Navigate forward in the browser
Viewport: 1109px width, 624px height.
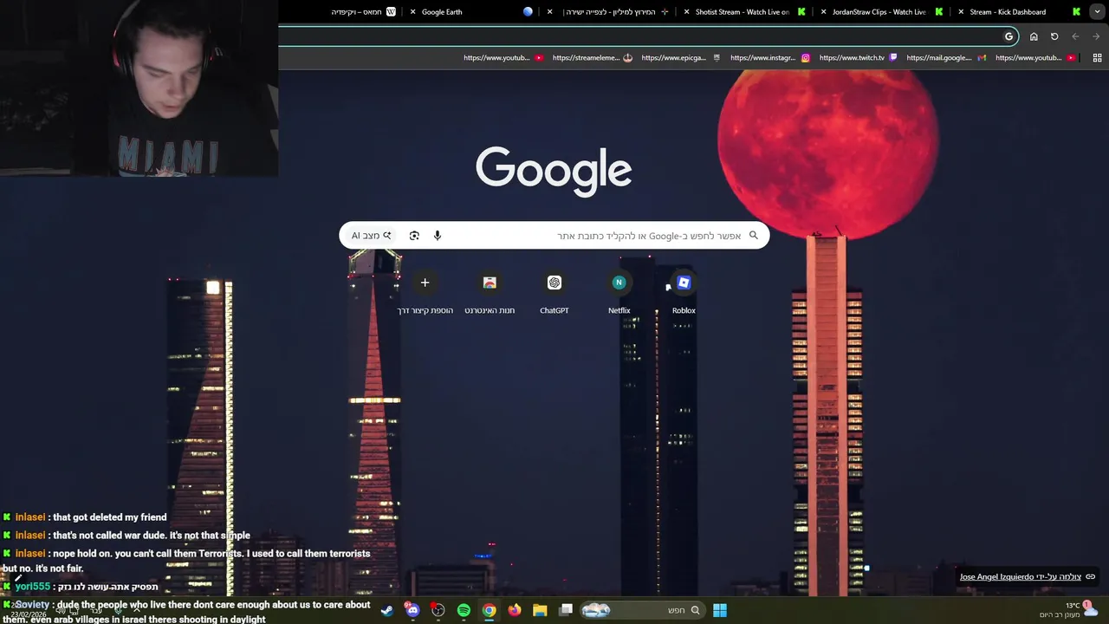(x=1097, y=36)
